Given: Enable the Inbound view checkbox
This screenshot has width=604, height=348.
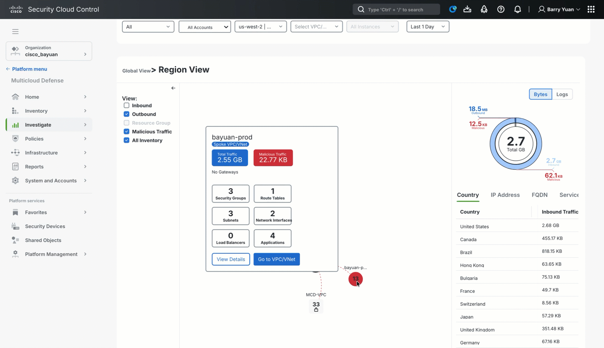Looking at the screenshot, I should click(127, 105).
